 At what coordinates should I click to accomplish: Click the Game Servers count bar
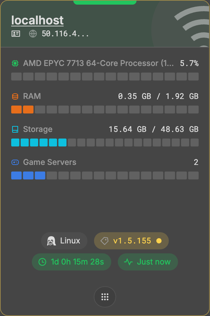coord(105,175)
